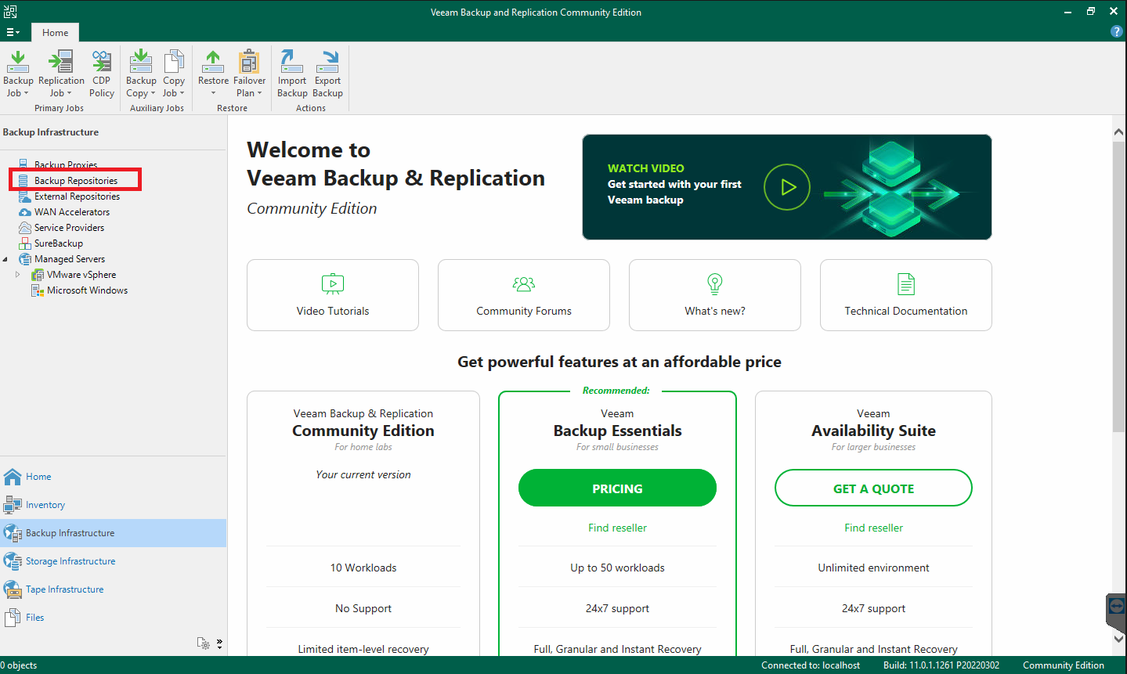Click Export Backup in the Actions group
This screenshot has height=674, width=1127.
[327, 74]
